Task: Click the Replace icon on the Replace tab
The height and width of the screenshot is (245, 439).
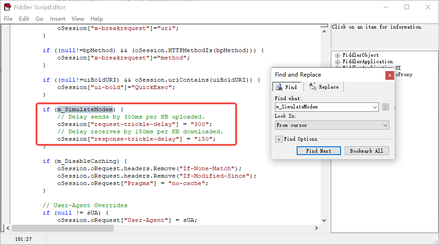Action: 313,86
